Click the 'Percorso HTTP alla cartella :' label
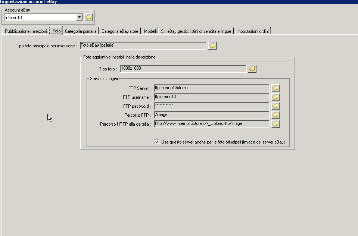 [125, 124]
